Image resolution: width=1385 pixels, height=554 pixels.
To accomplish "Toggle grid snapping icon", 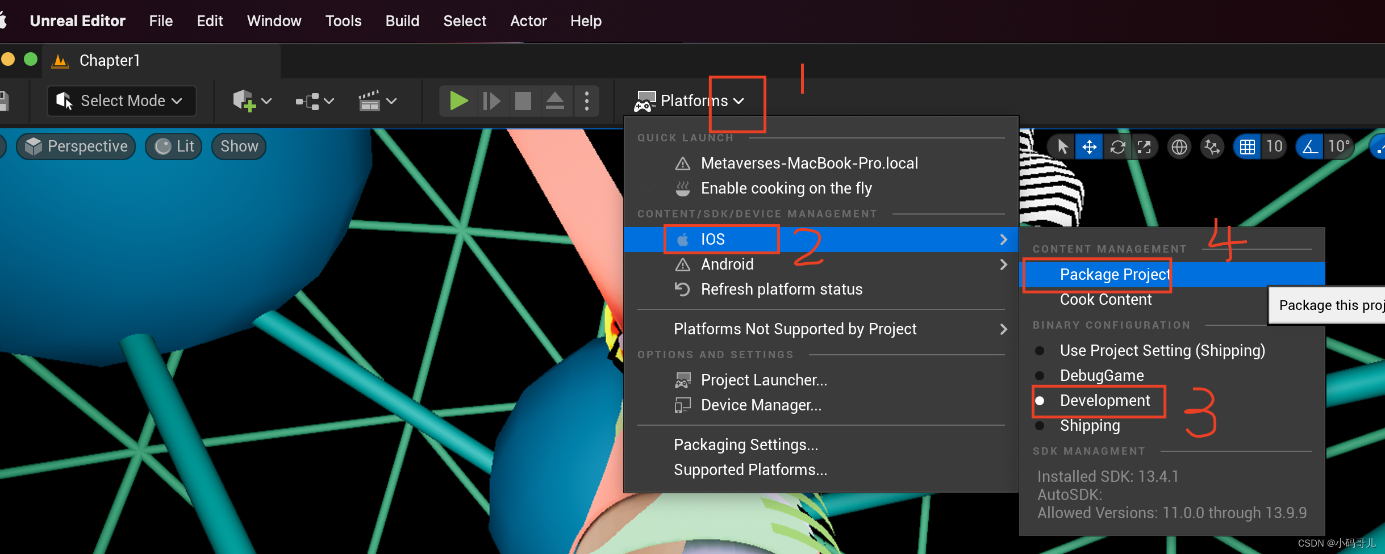I will [1248, 147].
